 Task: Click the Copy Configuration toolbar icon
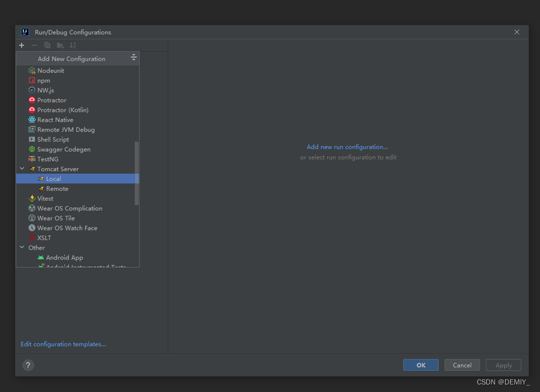pos(47,45)
